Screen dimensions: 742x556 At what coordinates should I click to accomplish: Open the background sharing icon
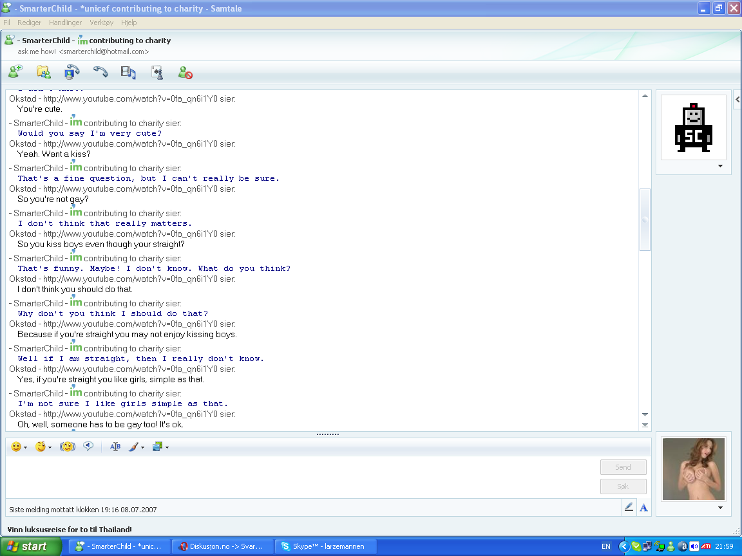pos(157,447)
